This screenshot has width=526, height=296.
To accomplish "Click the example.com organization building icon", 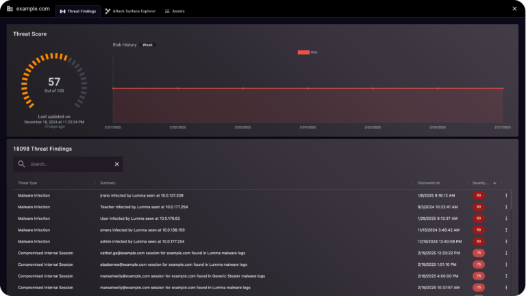I will click(x=10, y=9).
